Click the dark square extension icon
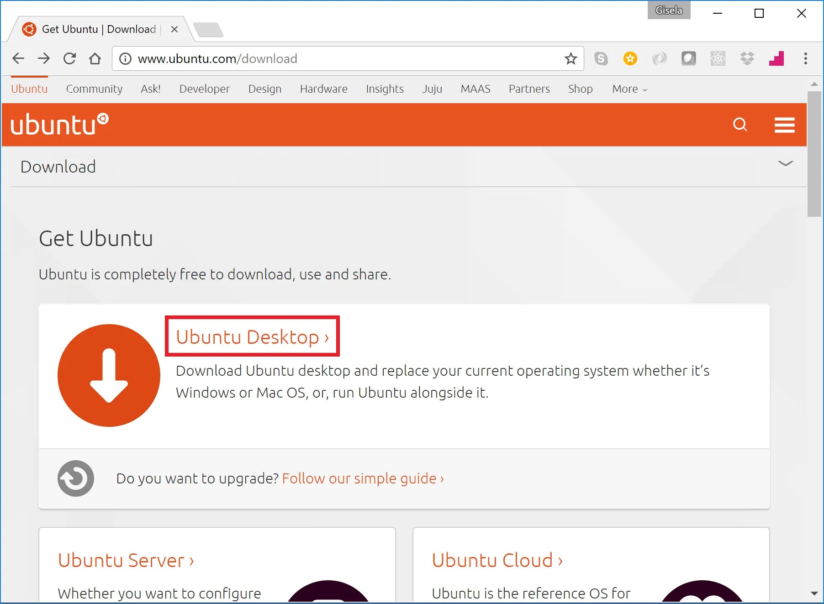 (689, 58)
